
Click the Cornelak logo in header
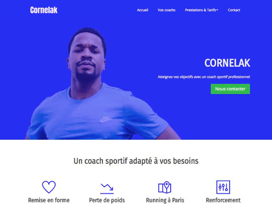(x=44, y=10)
